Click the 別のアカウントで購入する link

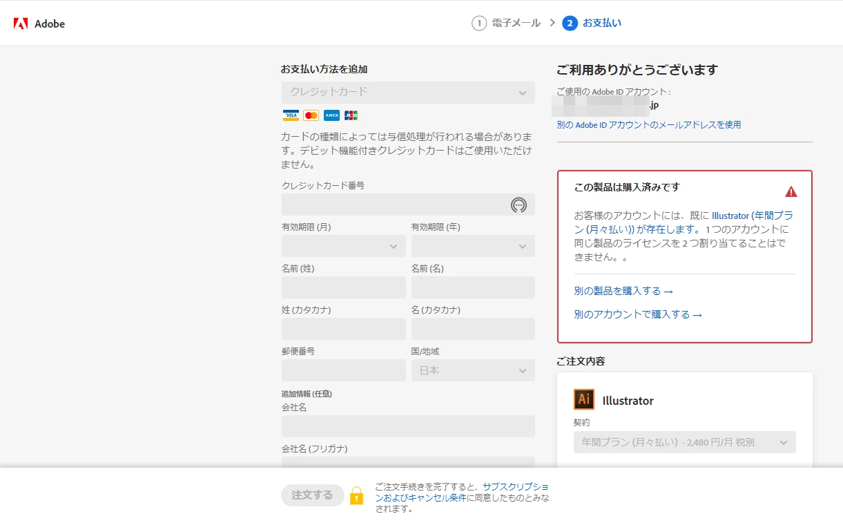pos(638,314)
